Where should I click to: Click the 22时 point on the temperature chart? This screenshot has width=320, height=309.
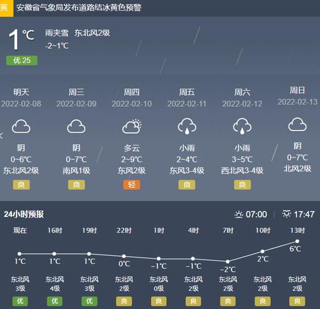(x=124, y=256)
